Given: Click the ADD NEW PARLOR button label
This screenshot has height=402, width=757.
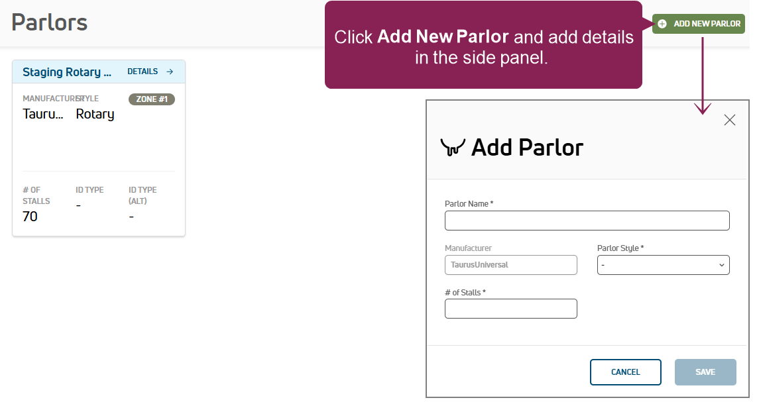Looking at the screenshot, I should pos(707,24).
